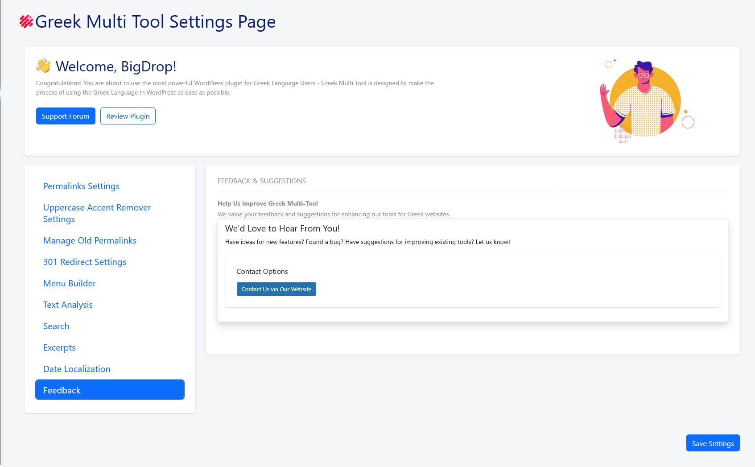Select the active Feedback tab
755x467 pixels.
110,390
